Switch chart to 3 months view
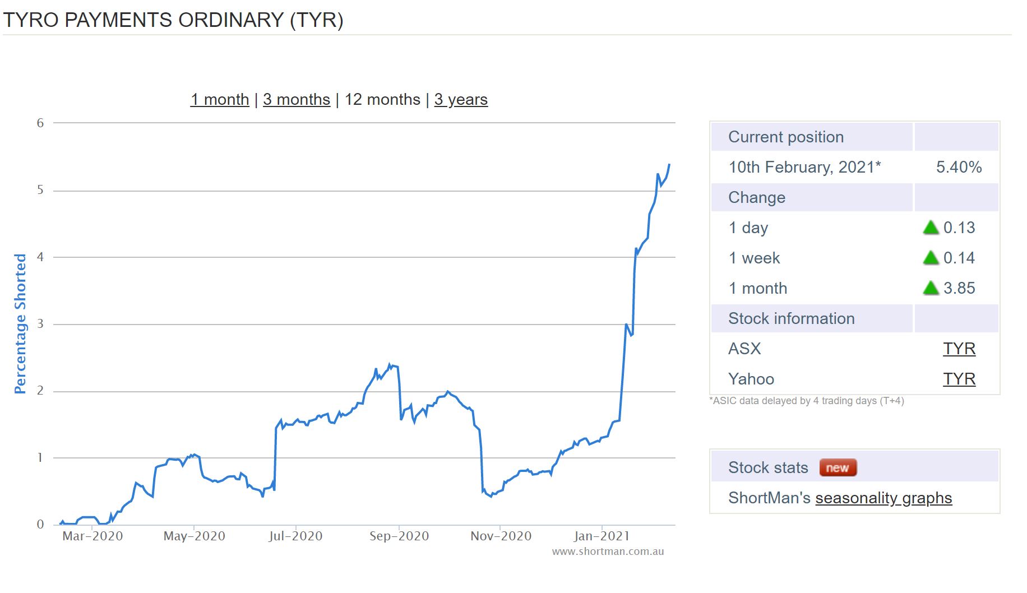 click(297, 100)
